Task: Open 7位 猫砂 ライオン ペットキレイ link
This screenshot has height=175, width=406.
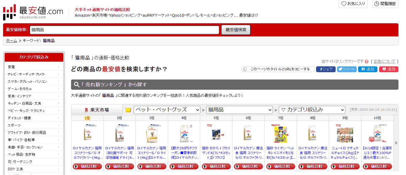Action: click(281, 153)
